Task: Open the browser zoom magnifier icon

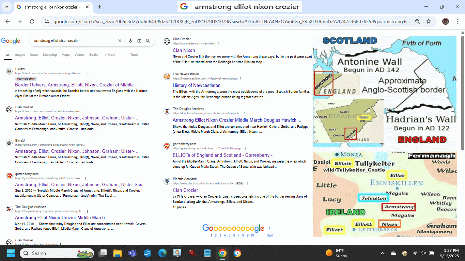Action: click(x=417, y=21)
